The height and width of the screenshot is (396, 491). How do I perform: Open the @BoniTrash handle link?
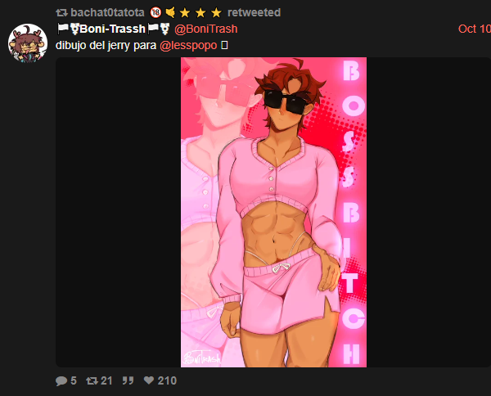(205, 29)
